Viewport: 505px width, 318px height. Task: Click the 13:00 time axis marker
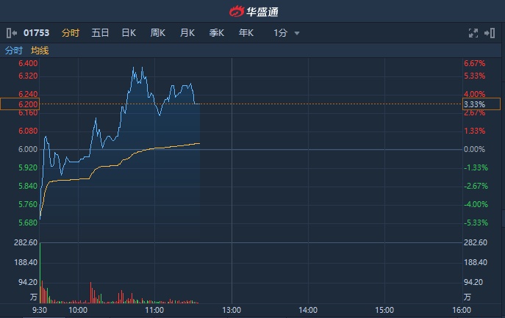point(232,310)
